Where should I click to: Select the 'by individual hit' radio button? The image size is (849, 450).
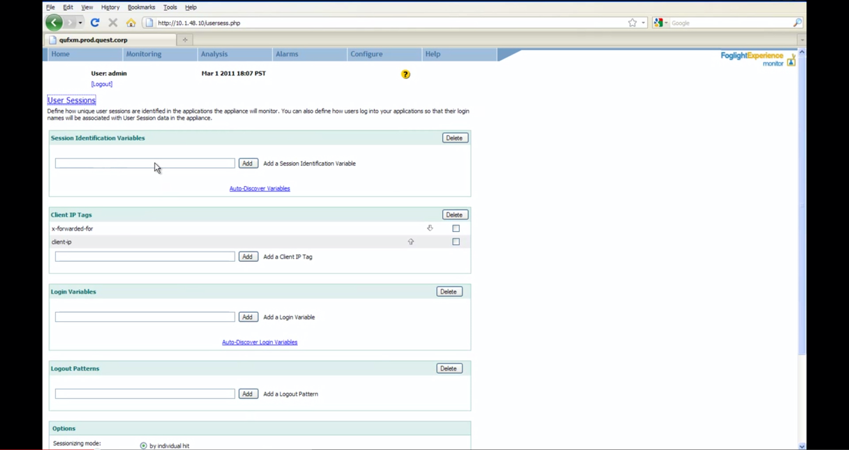[142, 445]
